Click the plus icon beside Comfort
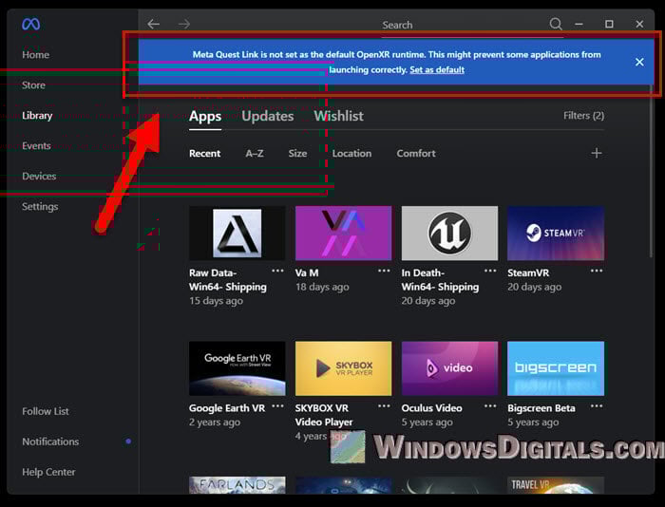 pyautogui.click(x=597, y=153)
